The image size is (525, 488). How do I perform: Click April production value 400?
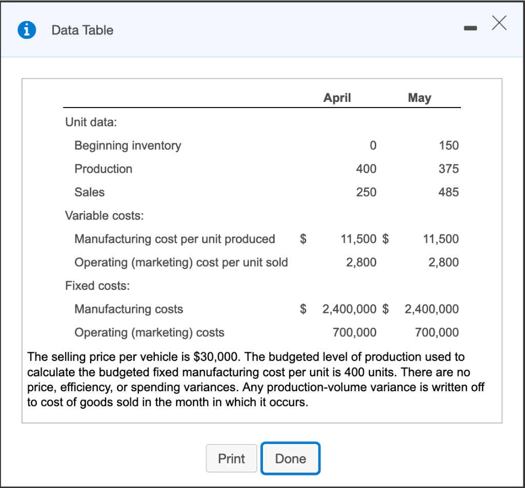point(366,169)
